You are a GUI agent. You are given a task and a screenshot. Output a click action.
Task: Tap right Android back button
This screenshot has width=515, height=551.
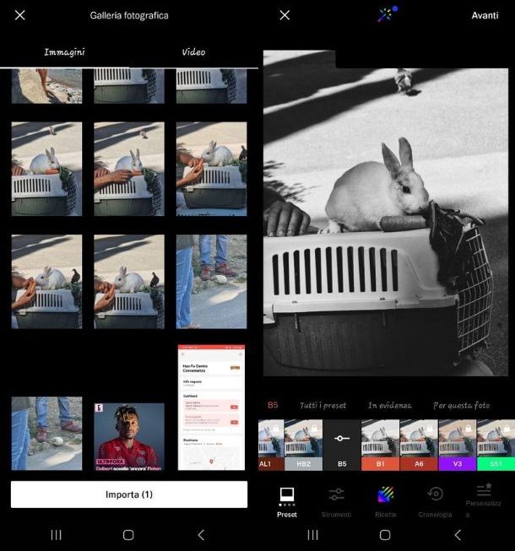458,535
